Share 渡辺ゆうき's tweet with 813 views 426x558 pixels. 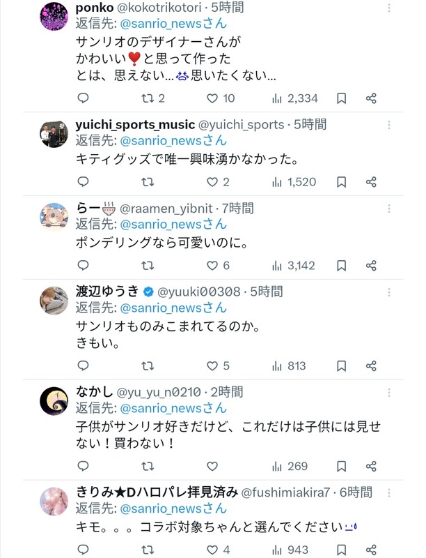tap(371, 365)
